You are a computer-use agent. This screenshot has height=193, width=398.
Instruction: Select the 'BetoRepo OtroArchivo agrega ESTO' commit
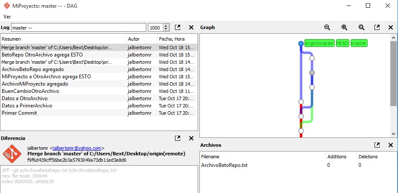pos(99,55)
